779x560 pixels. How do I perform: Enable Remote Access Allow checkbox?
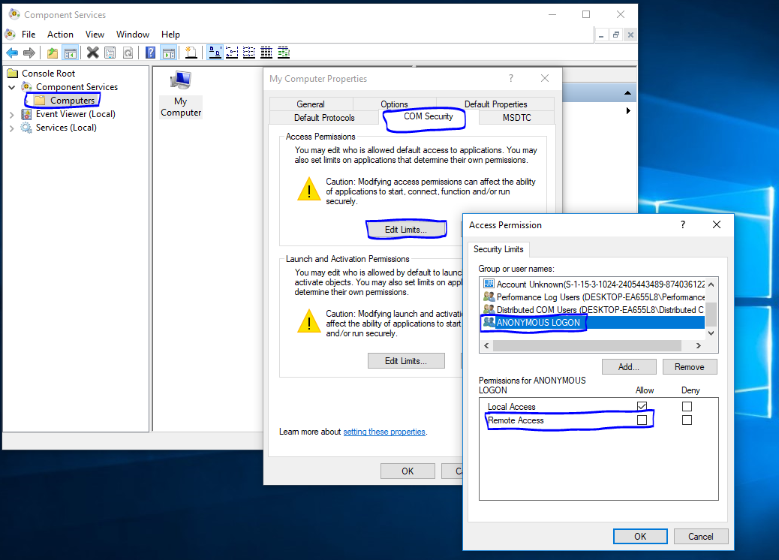pos(642,420)
